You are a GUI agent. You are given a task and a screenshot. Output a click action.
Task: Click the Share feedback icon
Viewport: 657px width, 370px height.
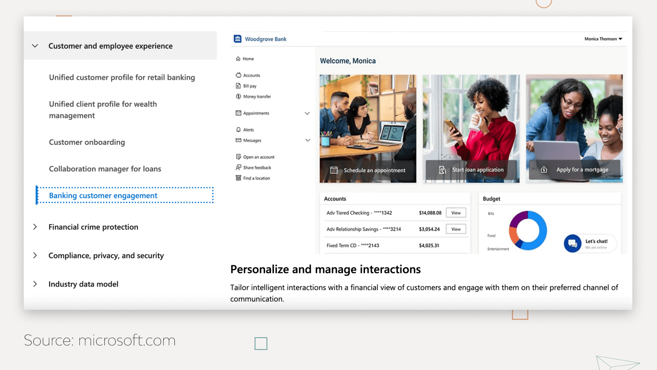click(238, 167)
